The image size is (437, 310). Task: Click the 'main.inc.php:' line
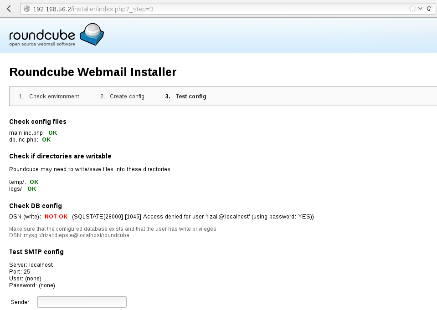click(33, 133)
